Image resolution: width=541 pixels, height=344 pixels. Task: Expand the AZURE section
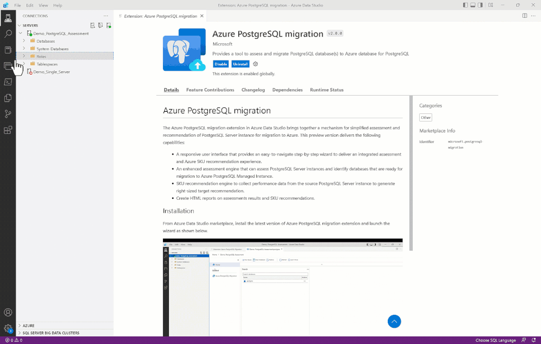[x=19, y=326]
